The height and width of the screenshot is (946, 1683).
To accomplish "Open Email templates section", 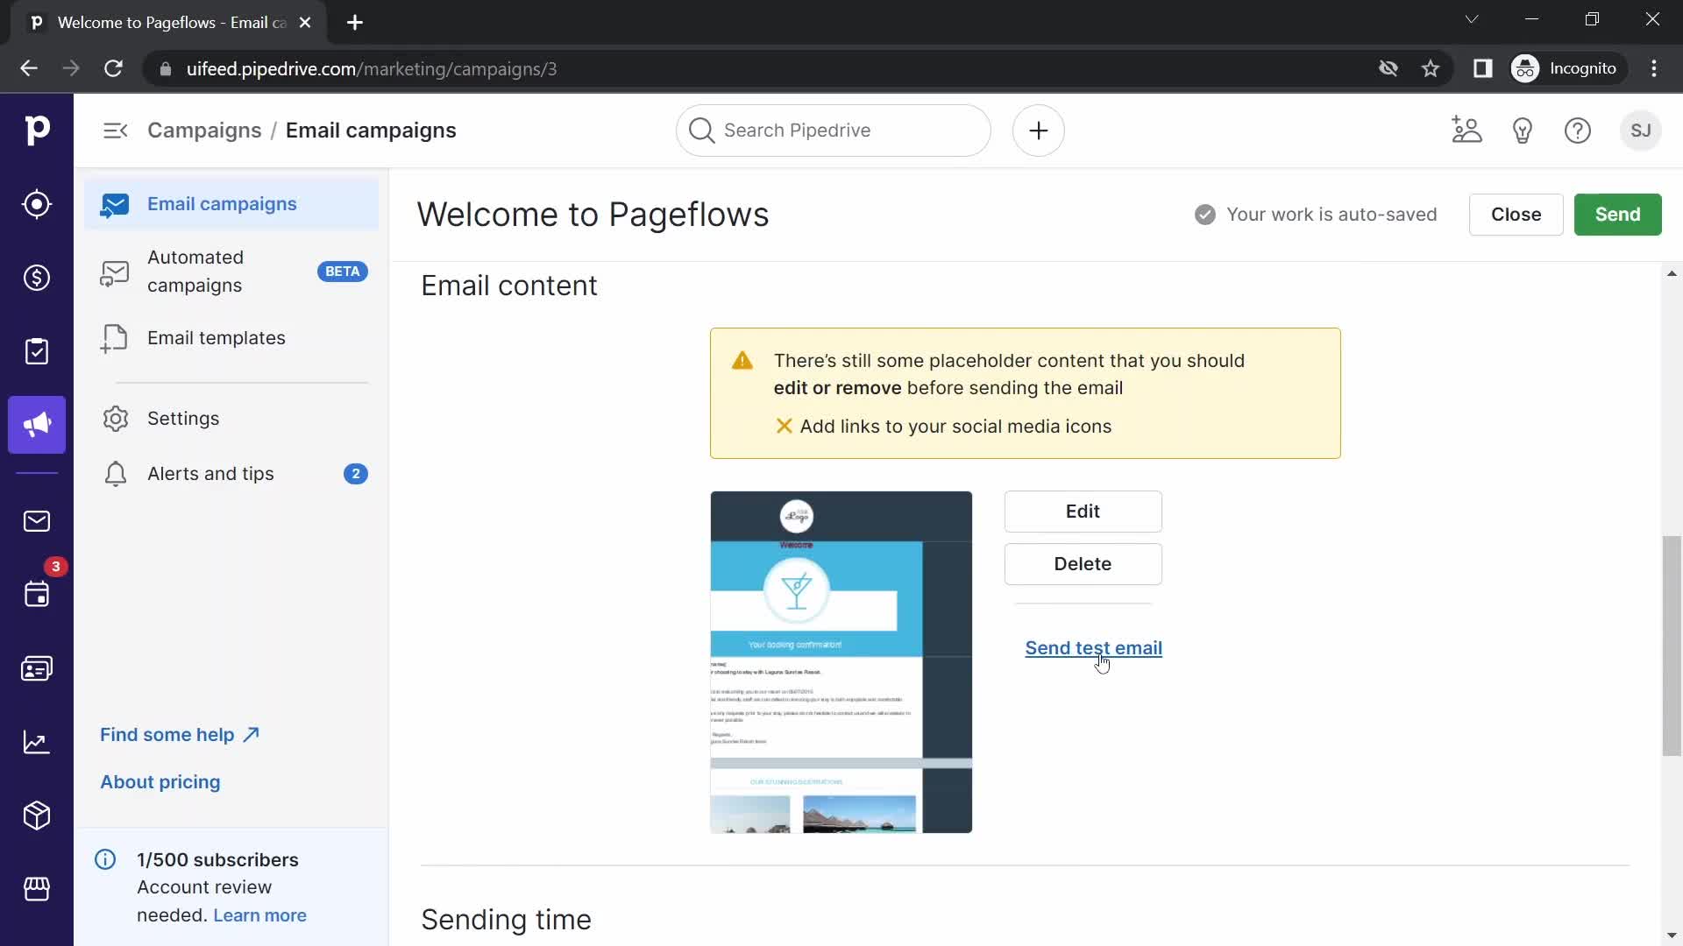I will (x=217, y=337).
